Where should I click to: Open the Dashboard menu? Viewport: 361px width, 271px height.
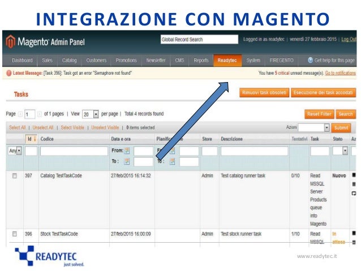tap(22, 61)
